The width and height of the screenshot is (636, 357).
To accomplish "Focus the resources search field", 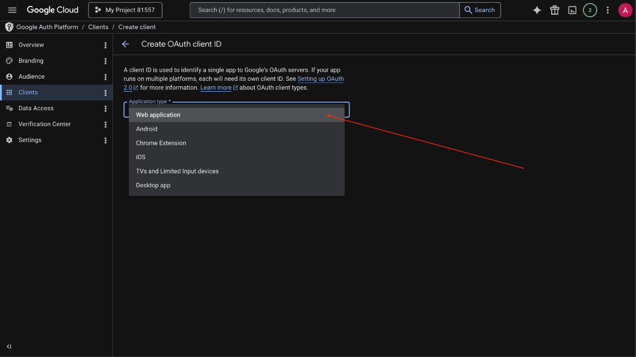I will coord(325,10).
